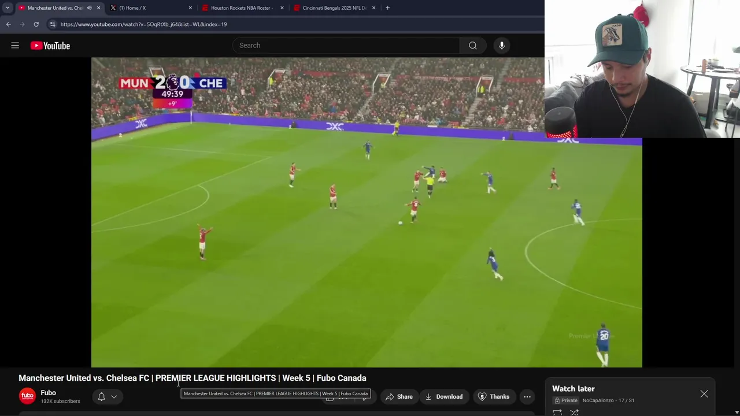Viewport: 740px width, 416px height.
Task: Click the address bar URL
Action: click(x=143, y=24)
